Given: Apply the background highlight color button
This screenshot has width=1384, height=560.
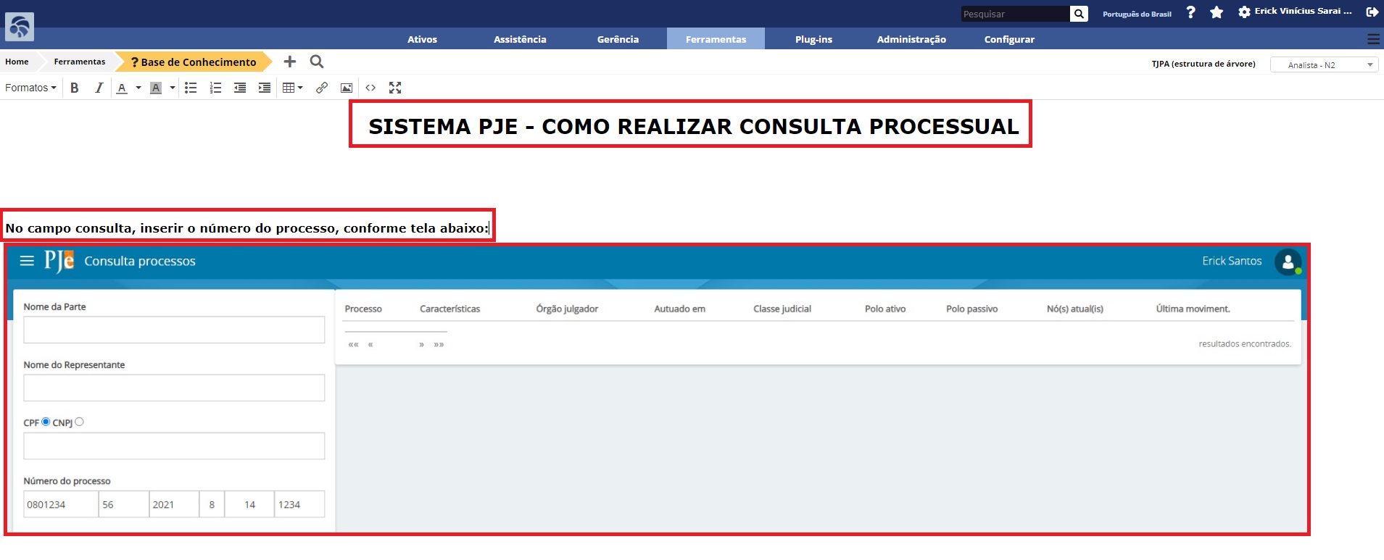Looking at the screenshot, I should pos(155,88).
